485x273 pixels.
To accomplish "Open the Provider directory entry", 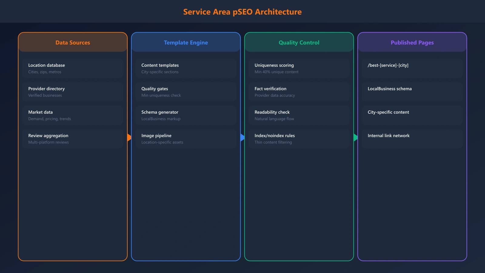I will click(73, 92).
